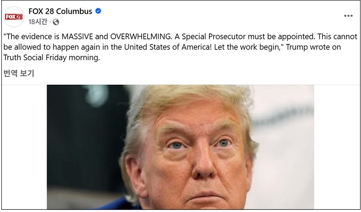Visit the FOX 28 Columbus page name
Screen dimensions: 361x212
(x=60, y=11)
